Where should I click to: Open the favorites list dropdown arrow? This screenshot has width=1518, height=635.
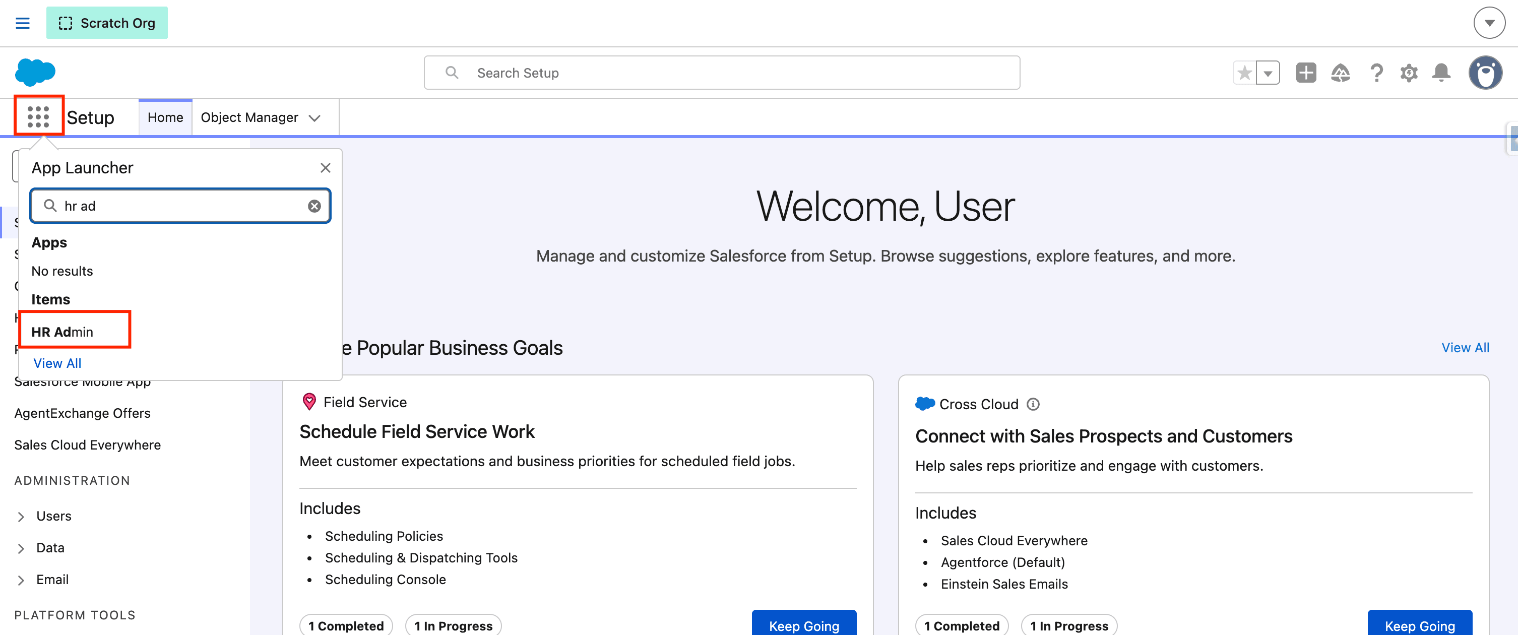pos(1268,73)
